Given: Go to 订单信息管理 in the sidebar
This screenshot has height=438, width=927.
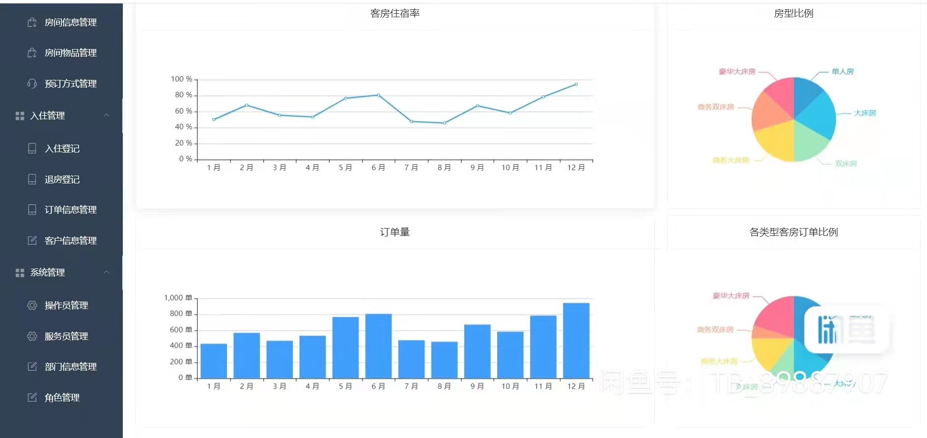Looking at the screenshot, I should tap(71, 210).
